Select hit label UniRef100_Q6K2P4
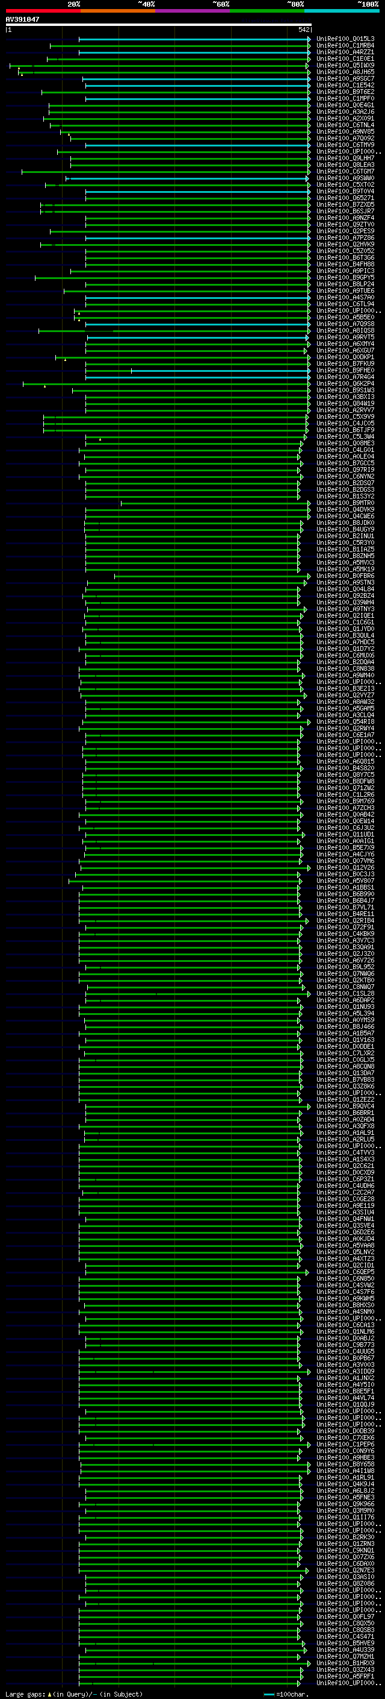385x1699 pixels. pyautogui.click(x=345, y=384)
